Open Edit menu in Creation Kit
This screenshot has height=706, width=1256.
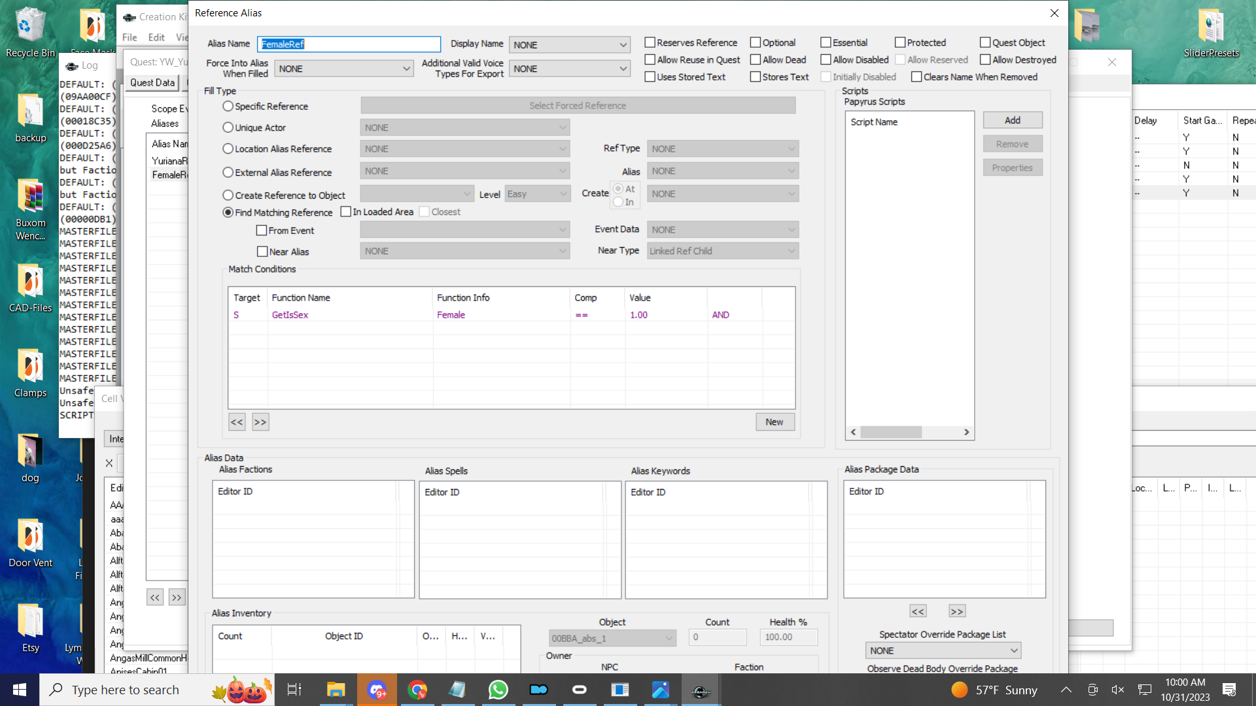tap(156, 37)
